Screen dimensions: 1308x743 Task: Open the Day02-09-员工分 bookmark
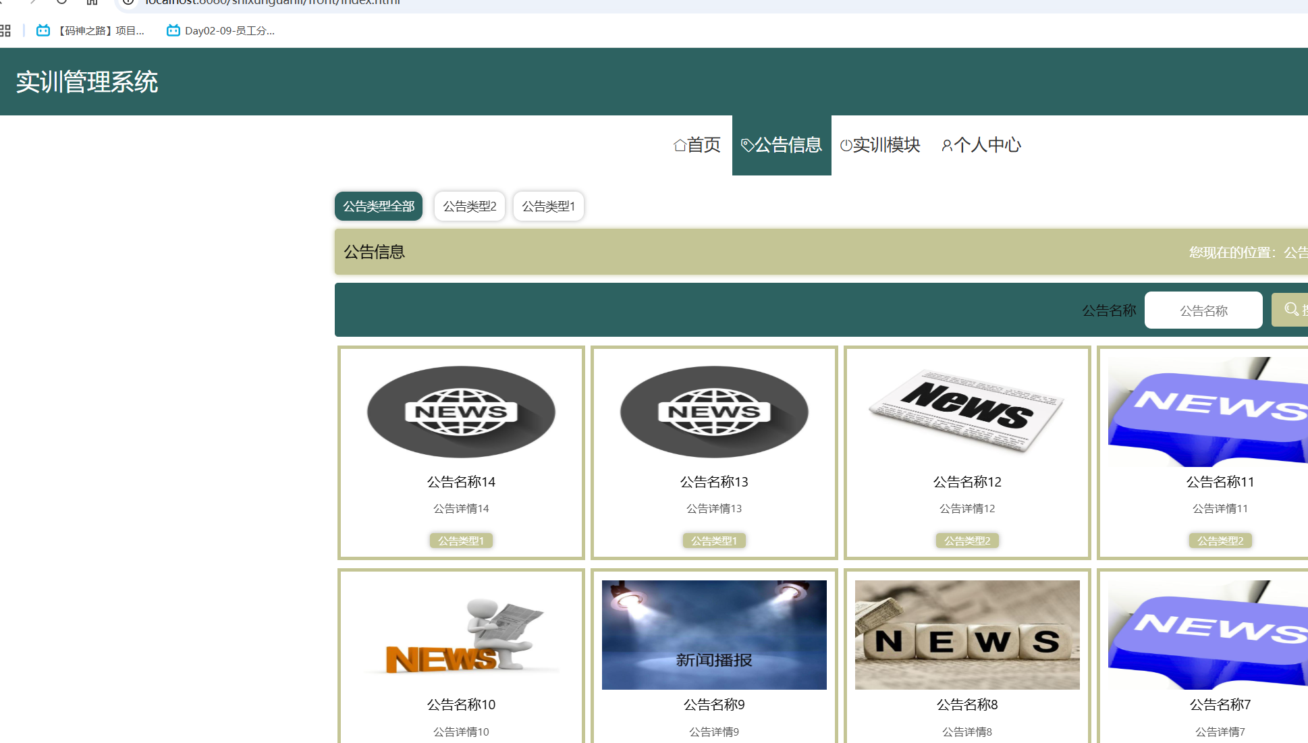(221, 30)
